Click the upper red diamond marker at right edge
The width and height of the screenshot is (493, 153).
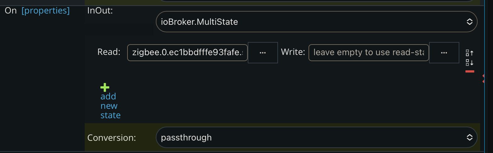pos(483,76)
